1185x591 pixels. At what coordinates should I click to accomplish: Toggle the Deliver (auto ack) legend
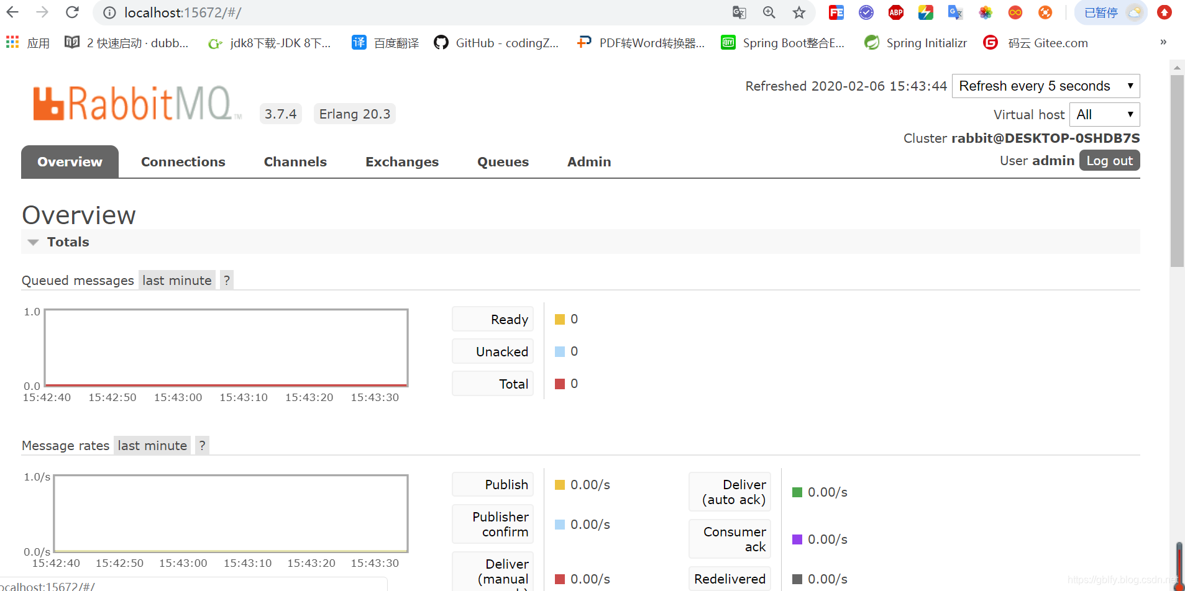point(730,492)
